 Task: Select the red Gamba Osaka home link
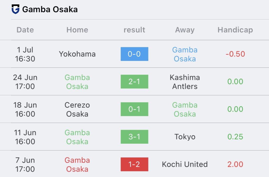(x=77, y=164)
